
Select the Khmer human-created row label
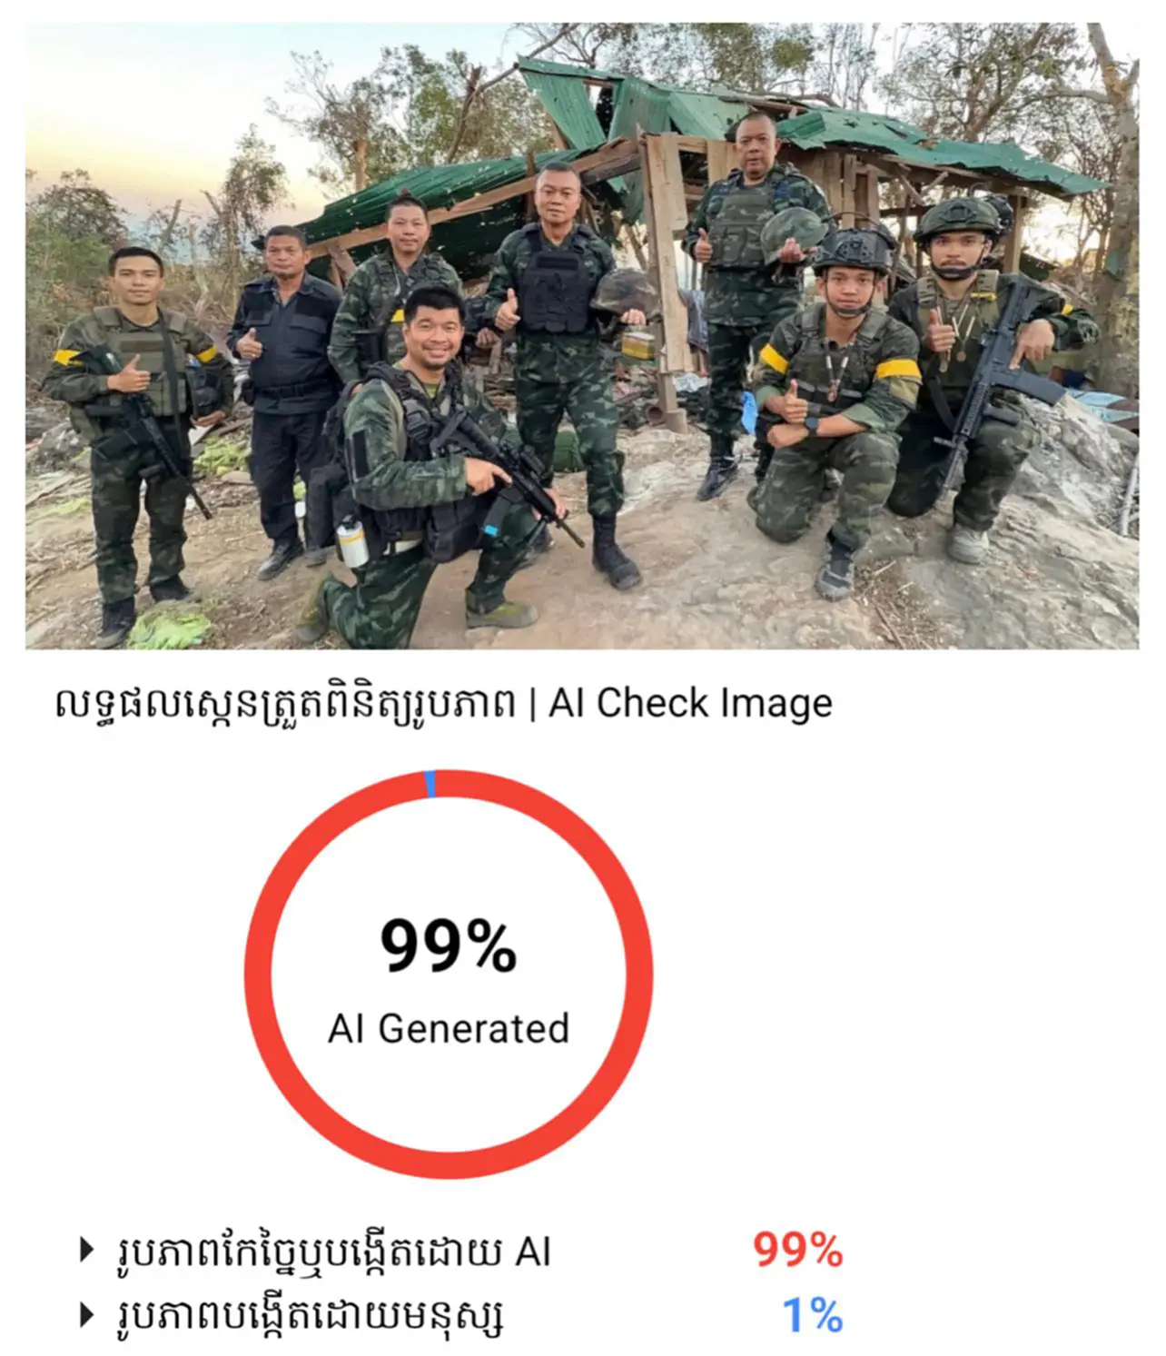(311, 1316)
